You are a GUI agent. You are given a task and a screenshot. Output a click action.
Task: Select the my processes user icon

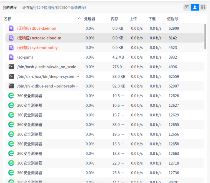[x=195, y=7]
